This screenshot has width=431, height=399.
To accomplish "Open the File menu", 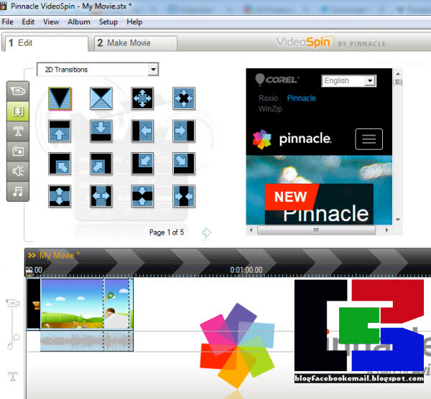I will point(7,22).
